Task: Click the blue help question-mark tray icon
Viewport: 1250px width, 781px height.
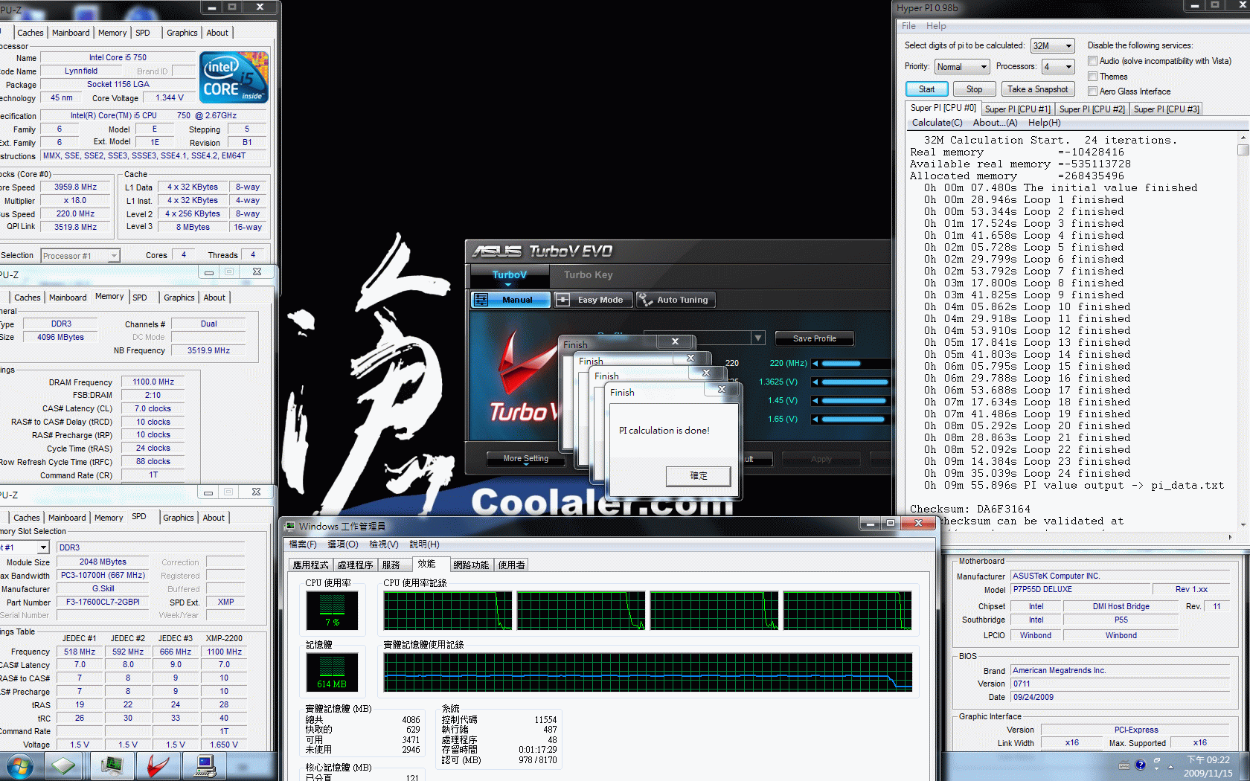Action: [1140, 765]
